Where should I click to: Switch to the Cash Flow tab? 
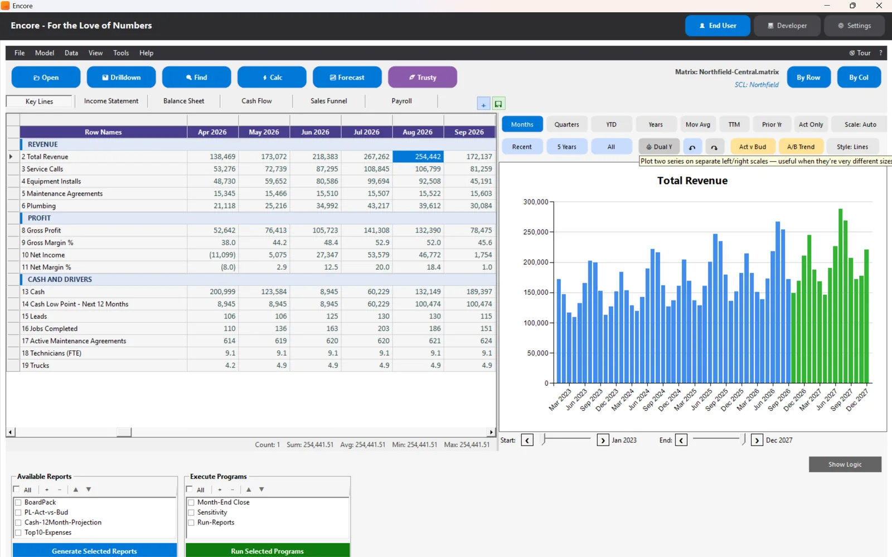click(x=256, y=101)
